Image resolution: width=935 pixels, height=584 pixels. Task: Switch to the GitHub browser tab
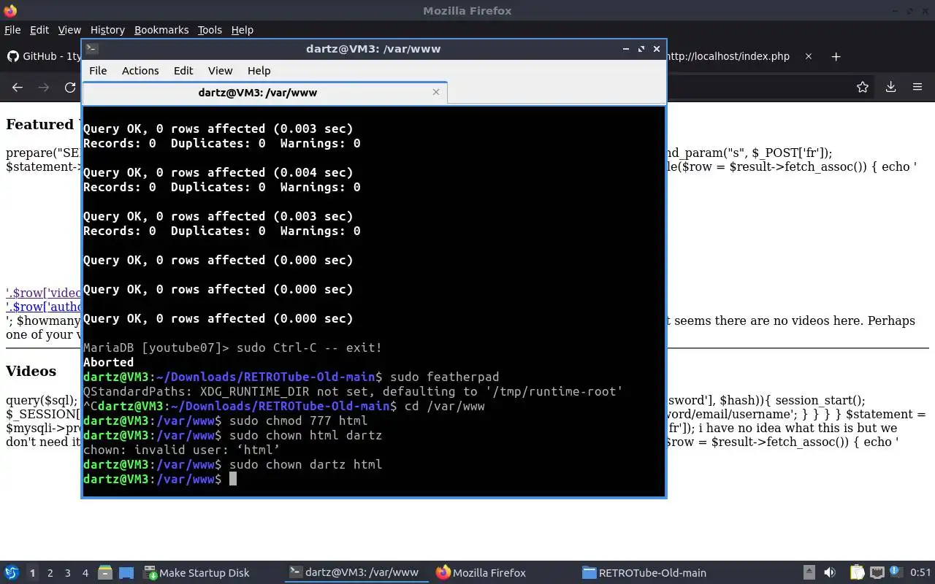coord(42,56)
